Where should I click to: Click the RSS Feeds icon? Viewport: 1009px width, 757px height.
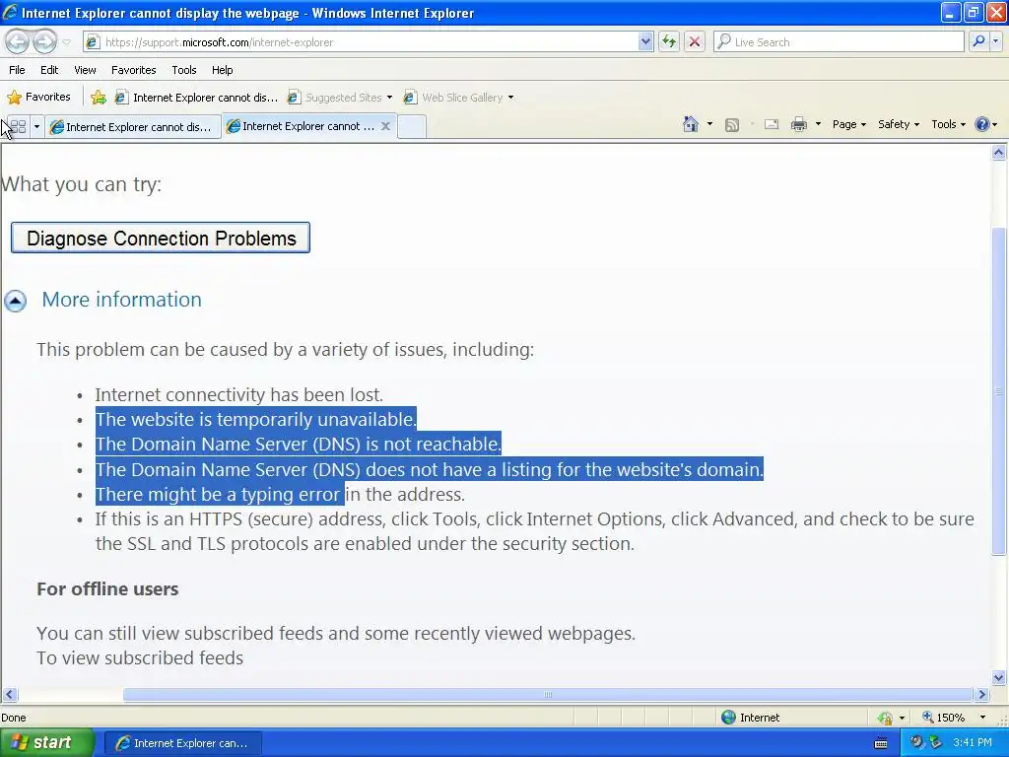[732, 125]
